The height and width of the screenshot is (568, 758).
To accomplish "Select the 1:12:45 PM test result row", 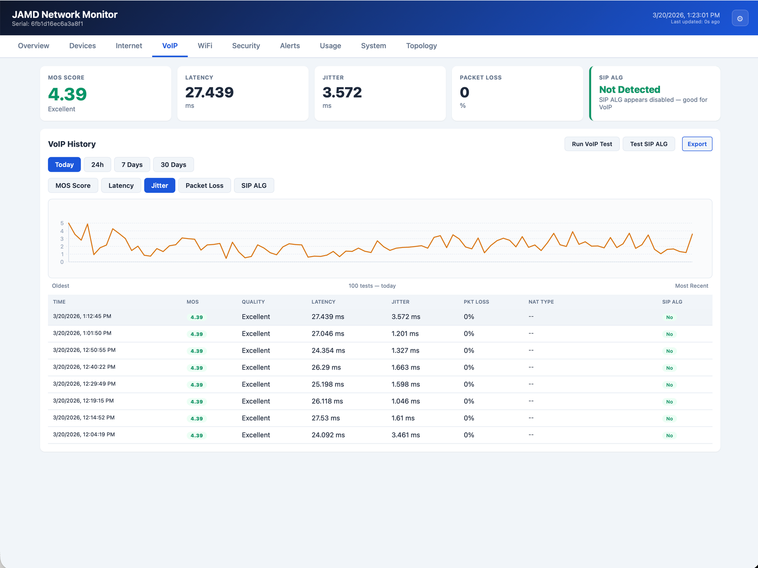I will tap(284, 316).
